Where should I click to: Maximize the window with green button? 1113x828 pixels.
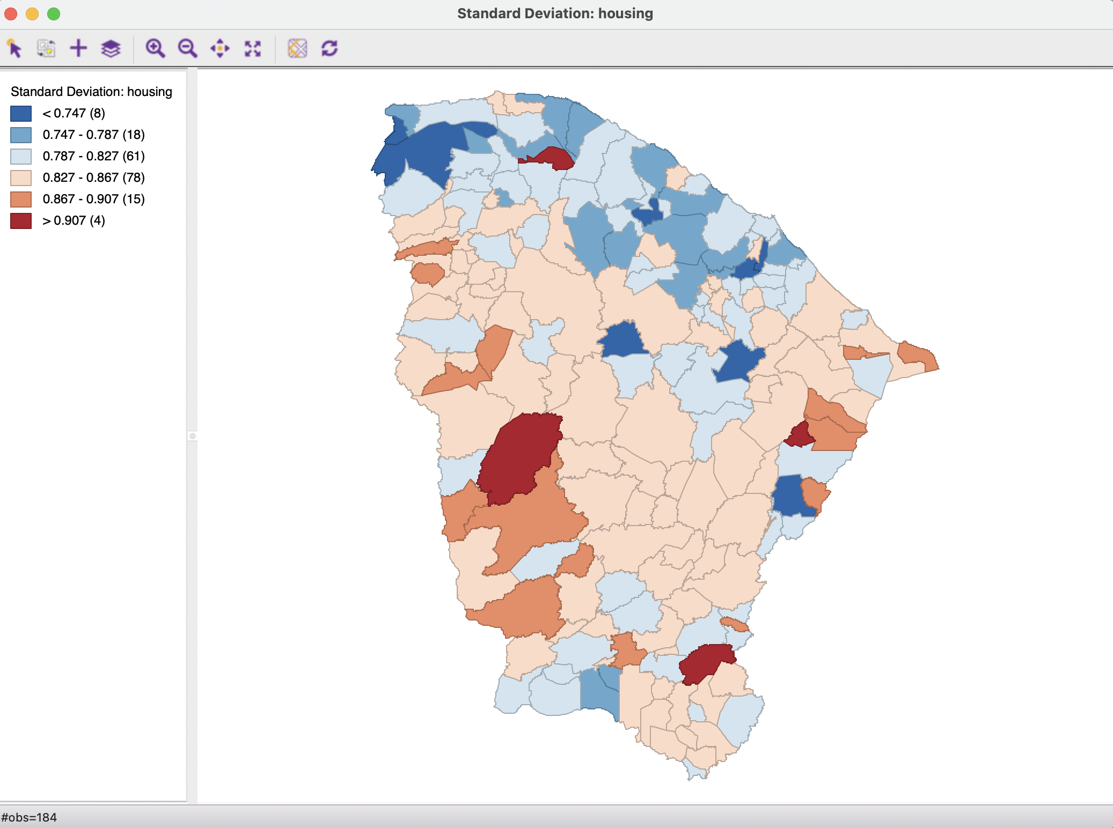54,14
